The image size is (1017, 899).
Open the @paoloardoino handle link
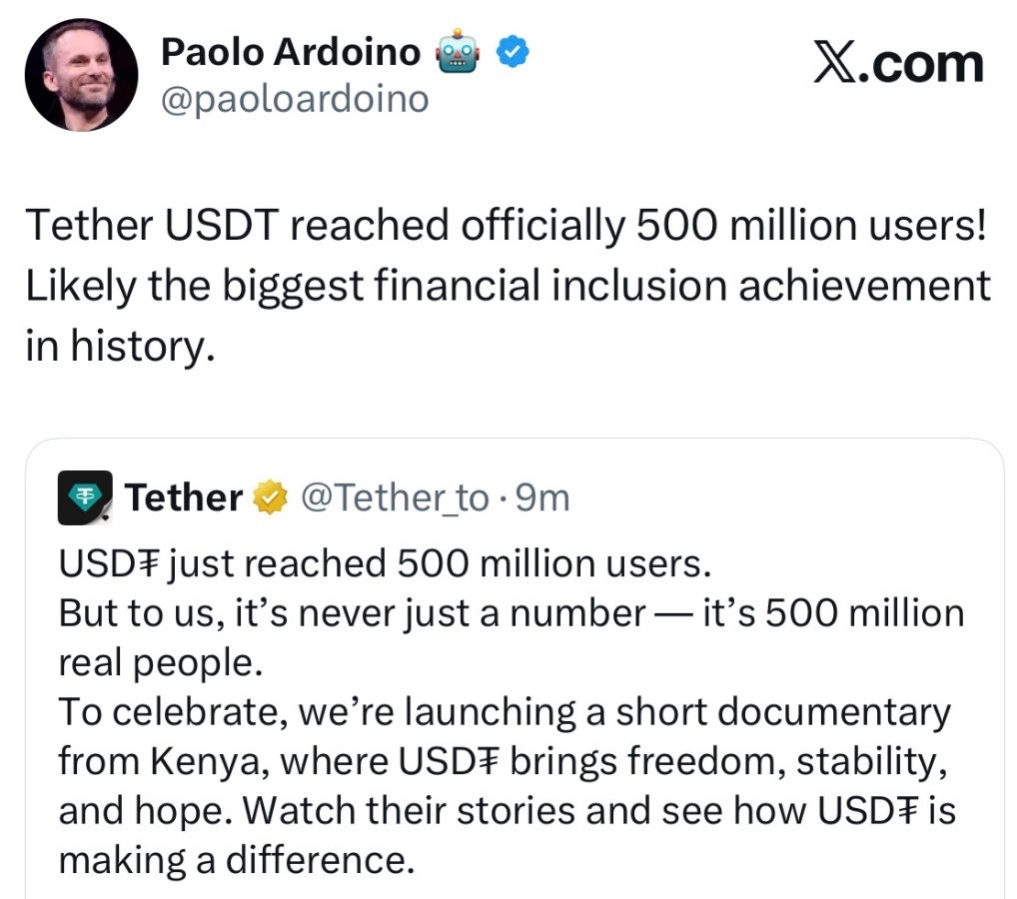295,99
